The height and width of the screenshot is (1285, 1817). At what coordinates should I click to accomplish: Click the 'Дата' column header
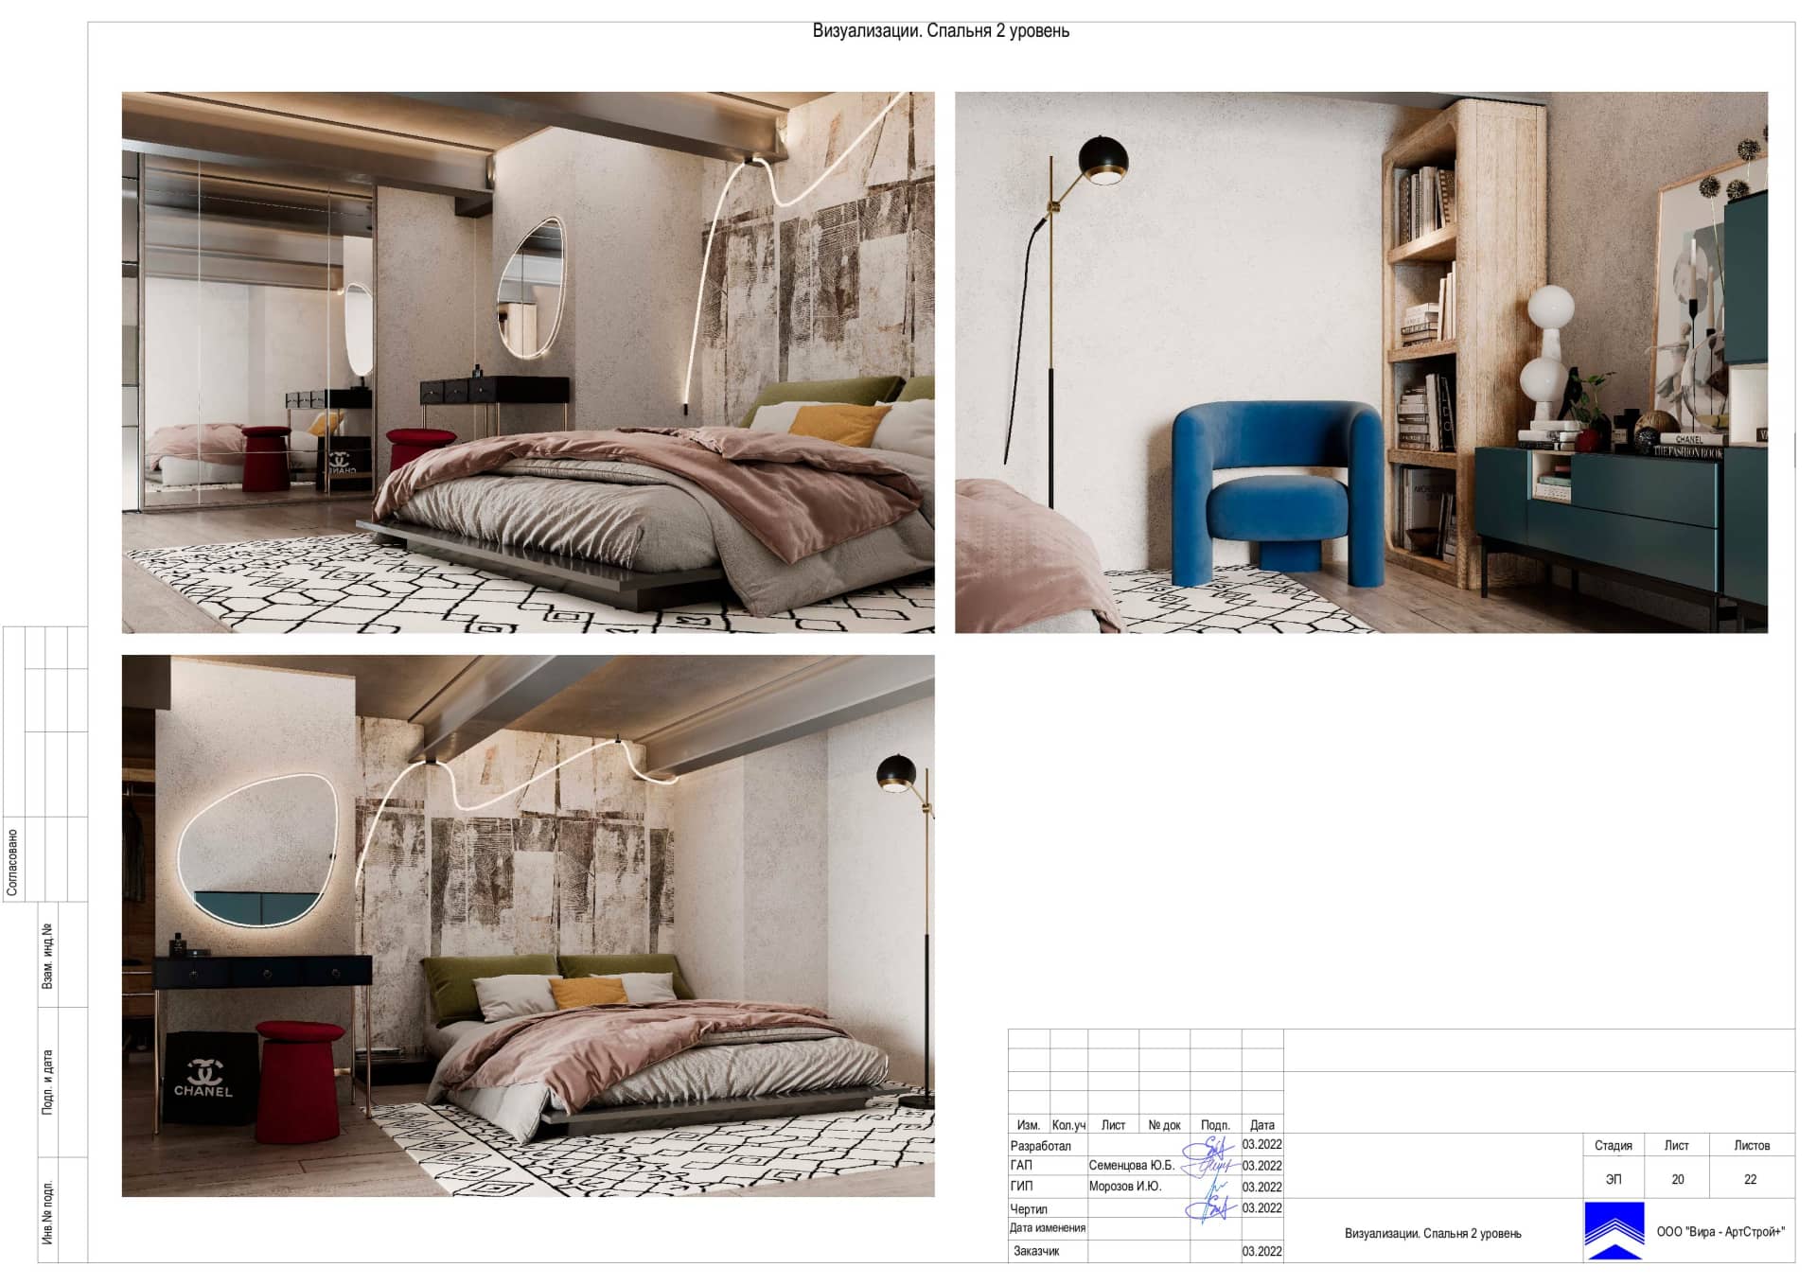(x=1262, y=1125)
